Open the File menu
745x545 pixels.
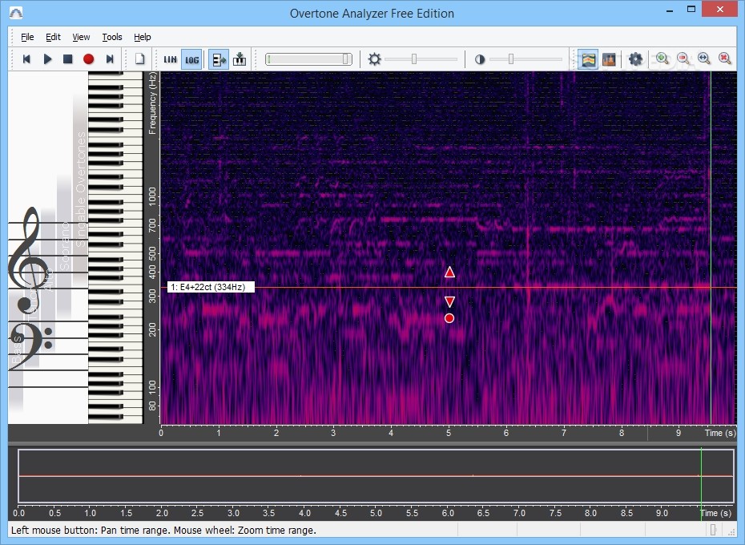tap(27, 37)
